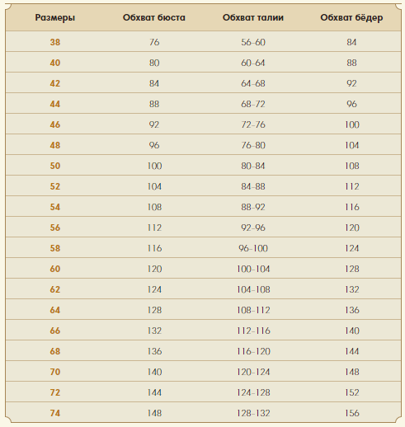Image resolution: width=405 pixels, height=427 pixels.
Task: Click size 68 row label
Action: click(x=55, y=351)
